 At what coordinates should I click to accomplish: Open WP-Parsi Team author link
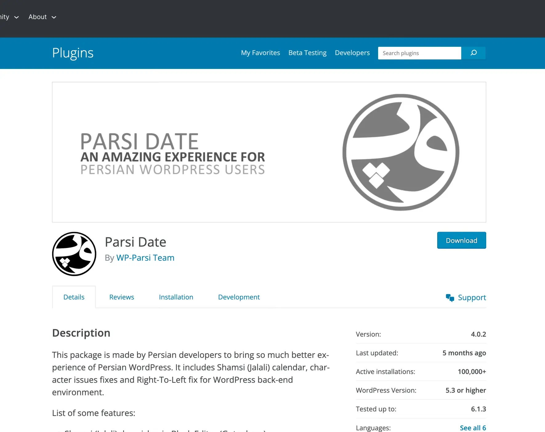145,258
